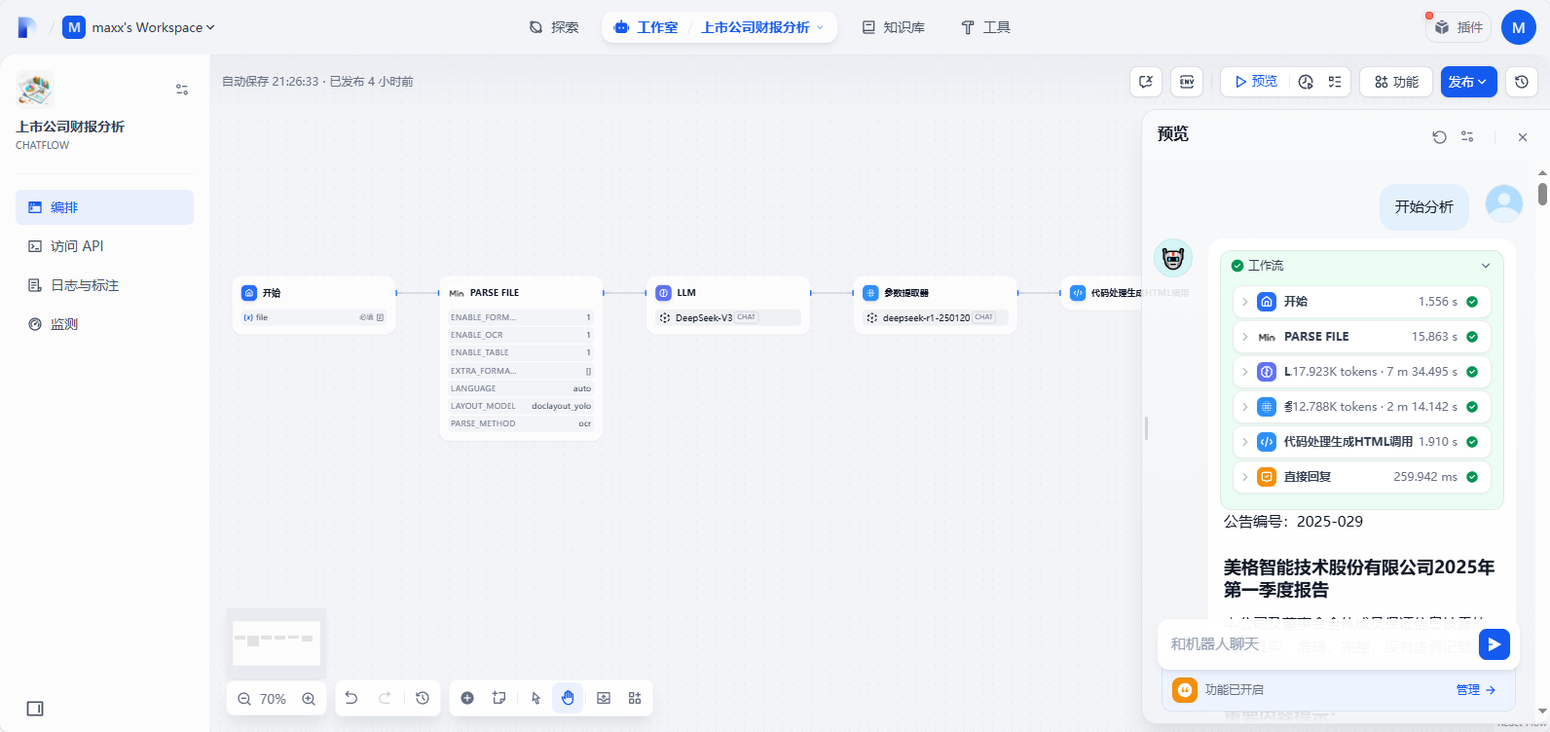This screenshot has height=732, width=1550.
Task: Click the 管理 manage link
Action: (x=1475, y=689)
